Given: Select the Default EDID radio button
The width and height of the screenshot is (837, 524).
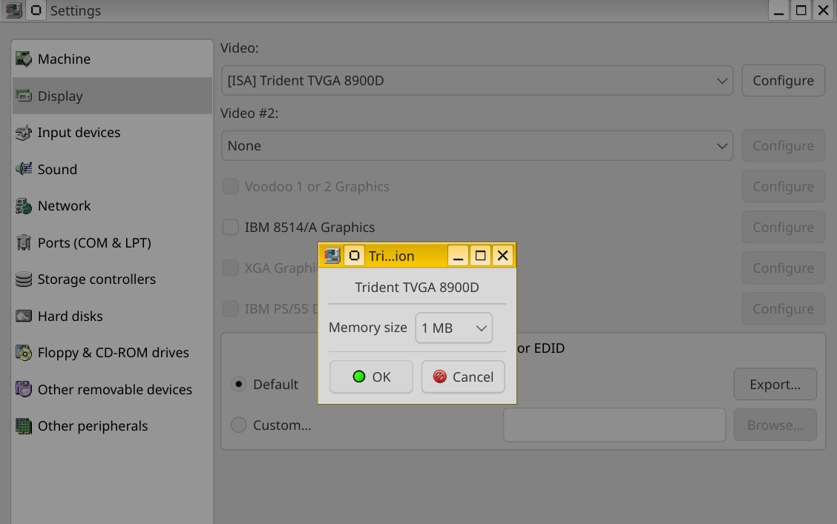Looking at the screenshot, I should [238, 385].
